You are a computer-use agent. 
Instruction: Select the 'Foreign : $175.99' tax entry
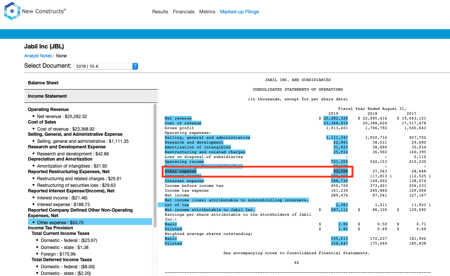coord(58,254)
